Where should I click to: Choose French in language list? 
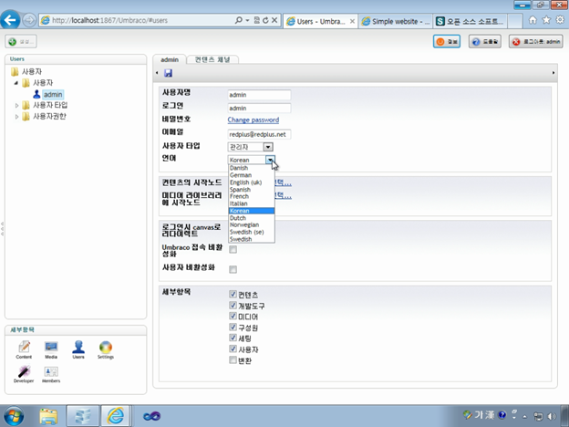251,196
